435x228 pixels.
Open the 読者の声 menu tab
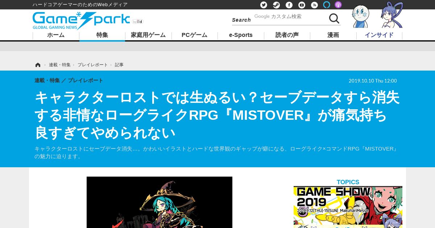(287, 35)
